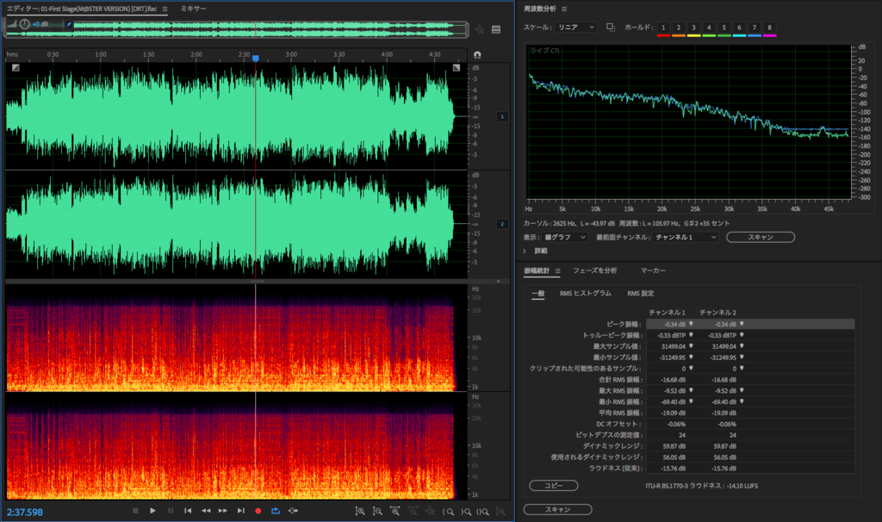Toggle snapping with the magnet icon

pos(477,54)
